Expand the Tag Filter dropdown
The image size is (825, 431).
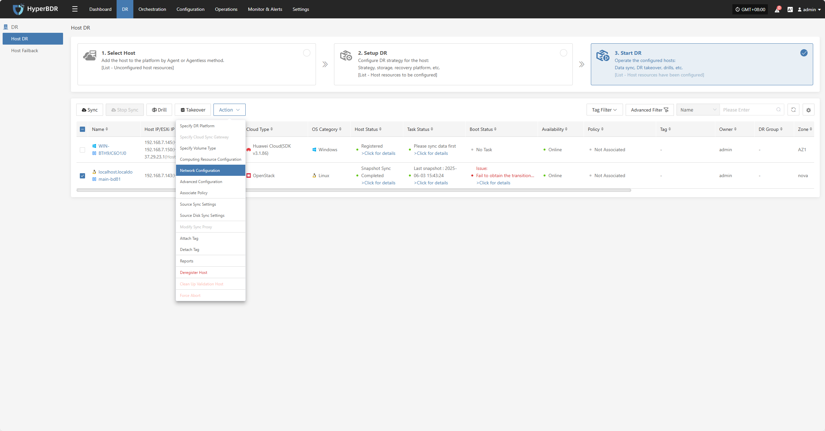click(x=605, y=110)
